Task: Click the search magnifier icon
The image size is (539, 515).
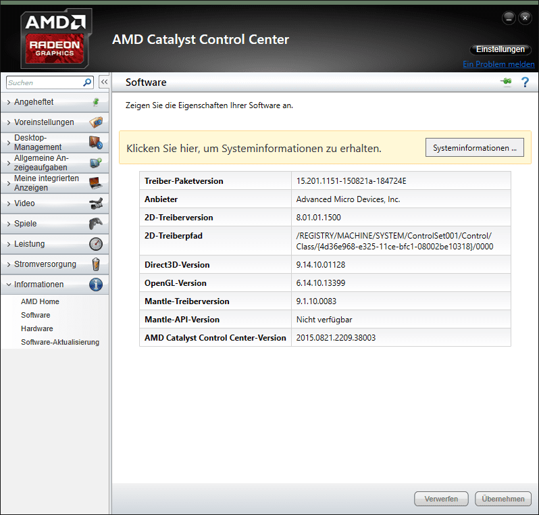Action: tap(87, 82)
